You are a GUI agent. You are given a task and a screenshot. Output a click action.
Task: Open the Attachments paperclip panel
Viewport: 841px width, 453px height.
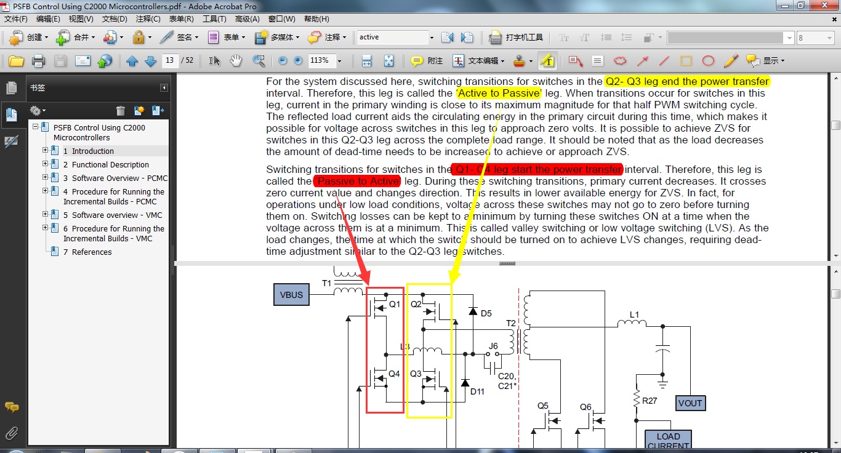11,433
